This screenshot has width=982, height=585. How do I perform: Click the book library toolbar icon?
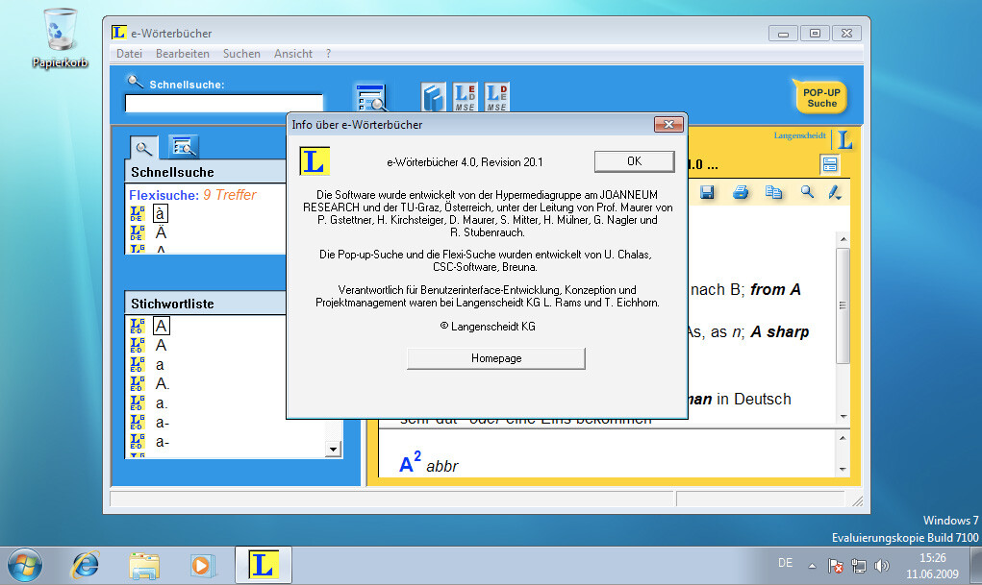click(x=434, y=97)
